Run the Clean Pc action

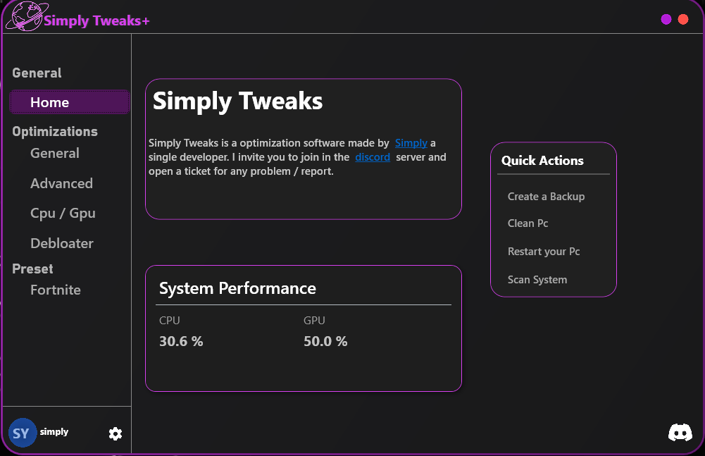click(x=528, y=223)
